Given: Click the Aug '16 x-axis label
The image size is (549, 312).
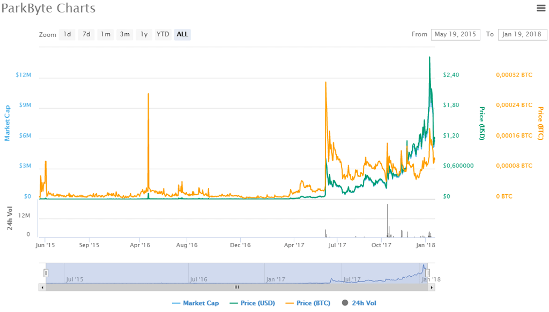Looking at the screenshot, I should point(187,245).
